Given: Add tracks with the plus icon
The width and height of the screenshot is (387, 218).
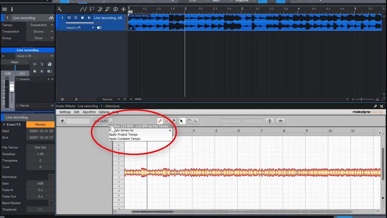Looking at the screenshot, I should tap(123, 9).
